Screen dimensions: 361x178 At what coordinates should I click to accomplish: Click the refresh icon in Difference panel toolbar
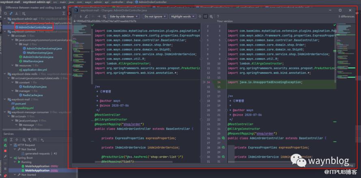click(x=5, y=14)
